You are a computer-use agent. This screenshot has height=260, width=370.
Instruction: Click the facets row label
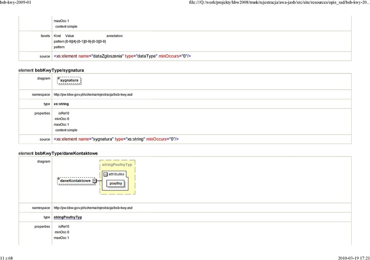pyautogui.click(x=45, y=36)
